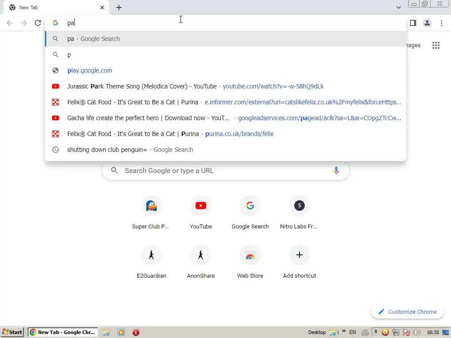Close the New Tab tab
This screenshot has height=338, width=451.
[102, 7]
